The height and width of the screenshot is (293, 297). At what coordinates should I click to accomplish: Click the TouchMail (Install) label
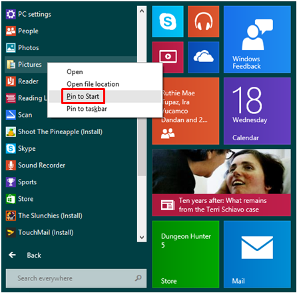[x=46, y=232]
